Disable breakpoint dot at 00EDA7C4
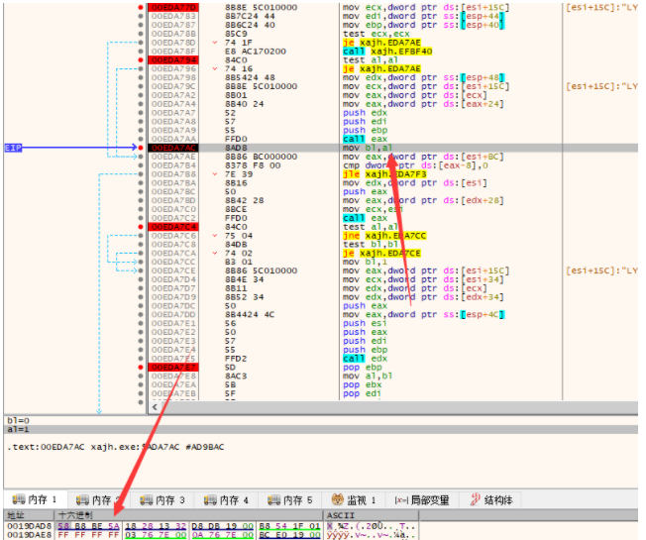Viewport: 646px width, 540px height. (141, 227)
